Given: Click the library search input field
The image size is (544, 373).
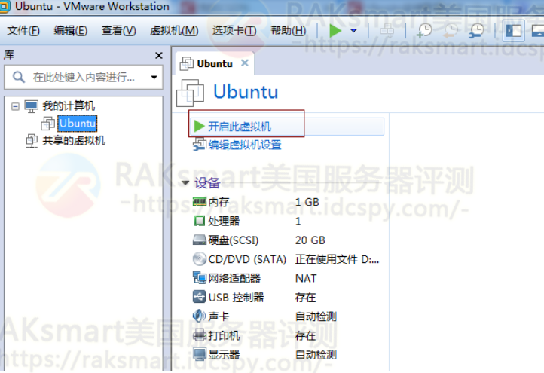Looking at the screenshot, I should click(x=83, y=78).
